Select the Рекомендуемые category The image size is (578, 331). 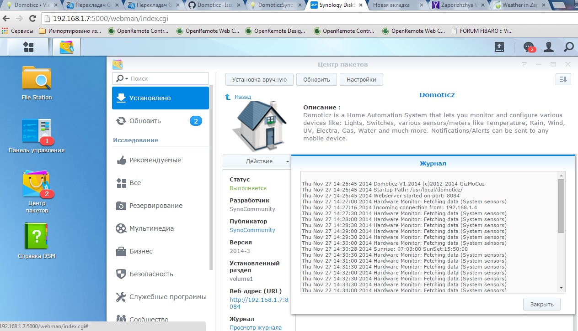[161, 160]
